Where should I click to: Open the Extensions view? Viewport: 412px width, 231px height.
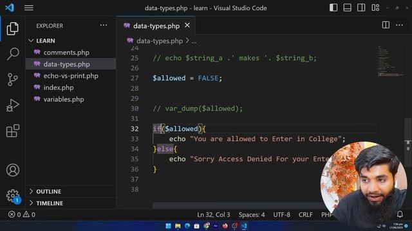coord(13,131)
